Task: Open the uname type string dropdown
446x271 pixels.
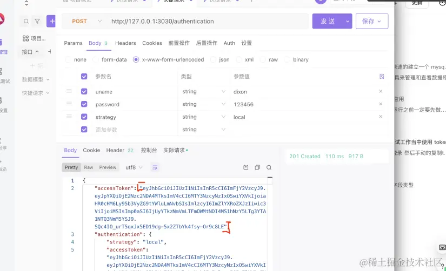Action: tap(204, 91)
